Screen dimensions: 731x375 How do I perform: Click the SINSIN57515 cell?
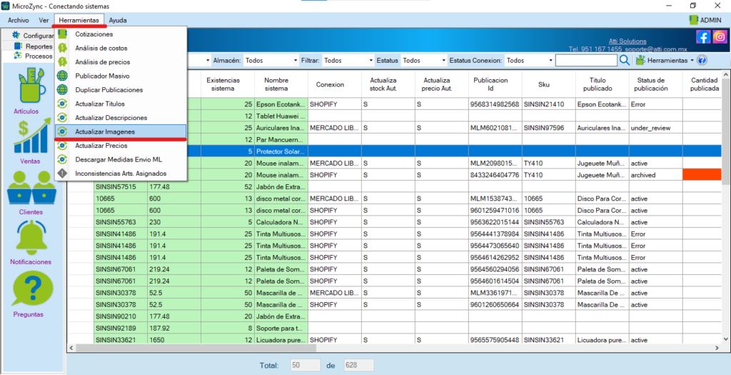tap(120, 186)
